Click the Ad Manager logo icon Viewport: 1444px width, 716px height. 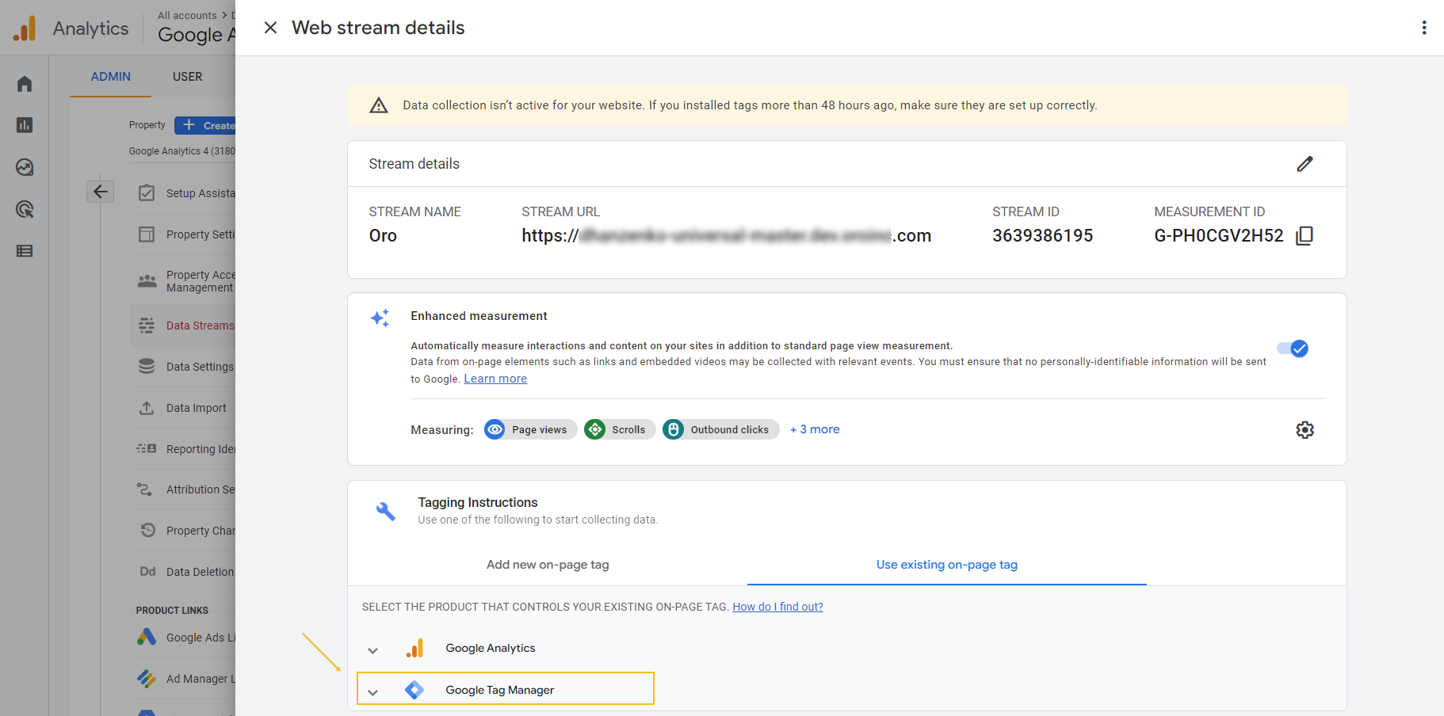point(147,679)
